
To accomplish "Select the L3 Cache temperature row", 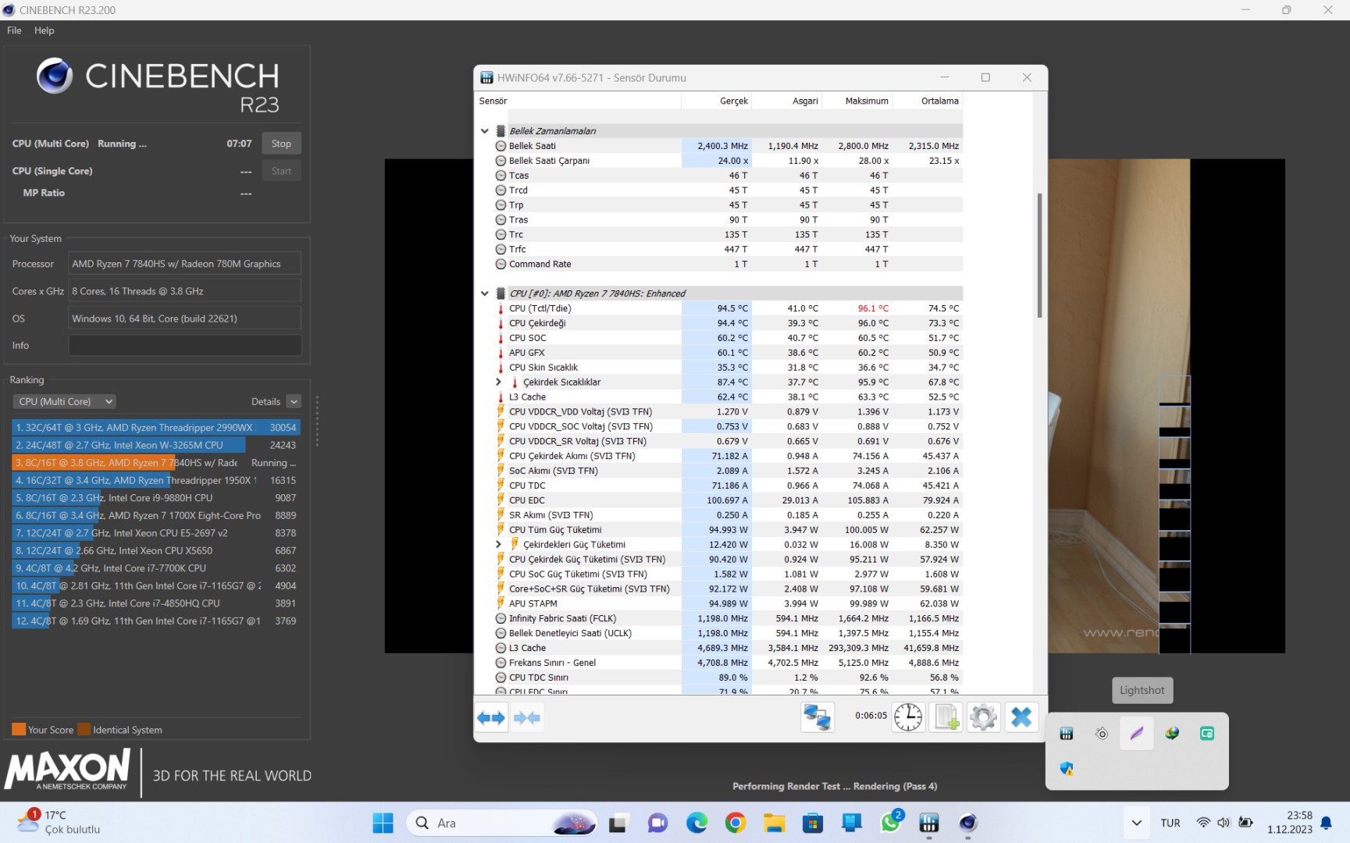I will tap(728, 397).
